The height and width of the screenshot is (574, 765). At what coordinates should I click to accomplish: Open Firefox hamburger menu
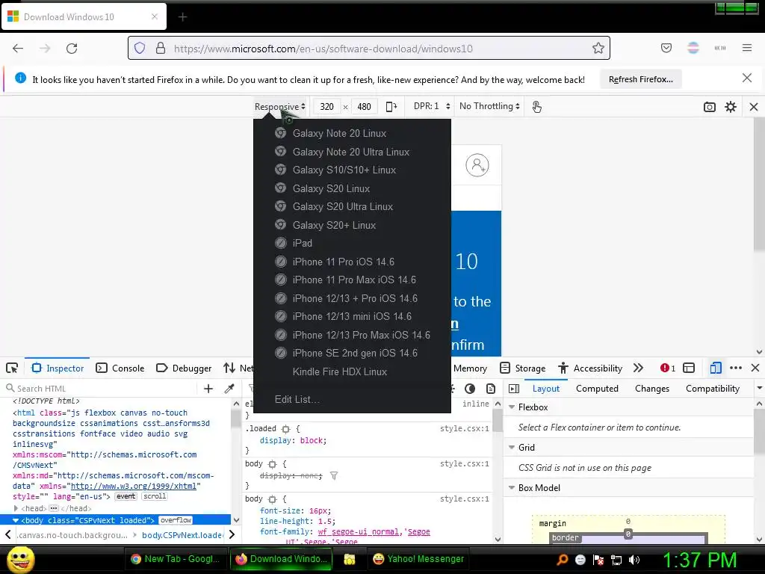(747, 48)
